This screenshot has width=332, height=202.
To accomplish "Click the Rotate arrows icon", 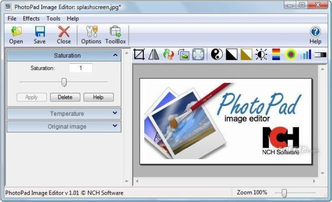I will pos(169,54).
